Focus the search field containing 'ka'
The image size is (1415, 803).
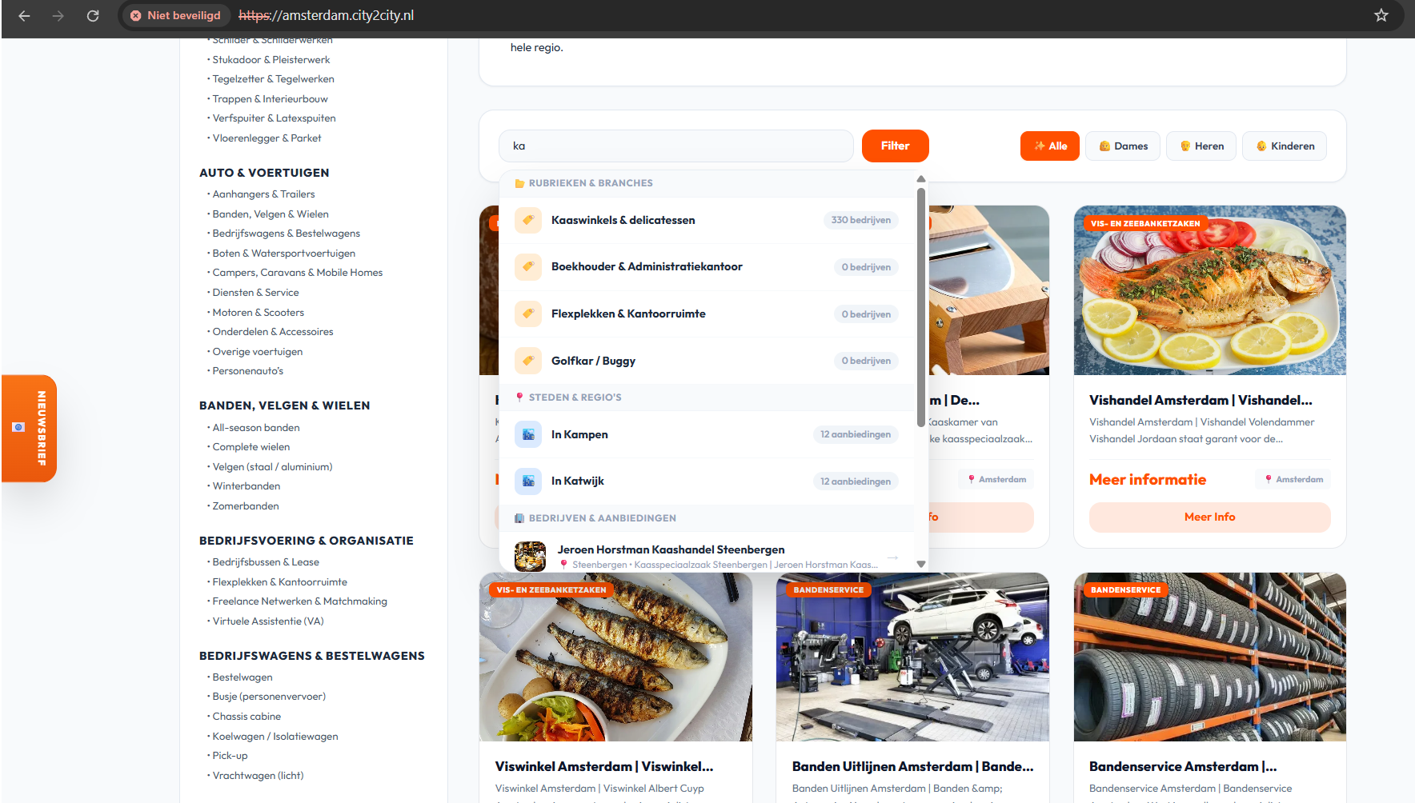pyautogui.click(x=676, y=146)
